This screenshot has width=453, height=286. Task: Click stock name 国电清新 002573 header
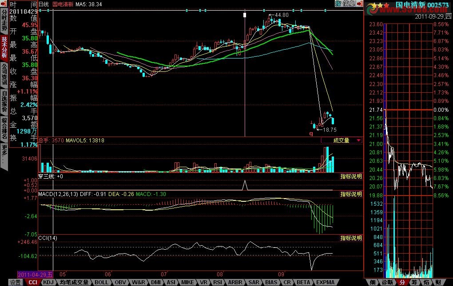[x=422, y=5]
